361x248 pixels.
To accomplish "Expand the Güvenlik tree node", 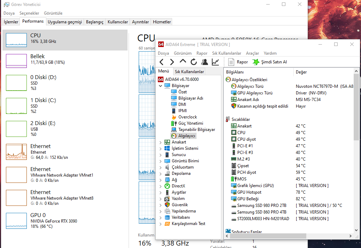I will point(161,205).
